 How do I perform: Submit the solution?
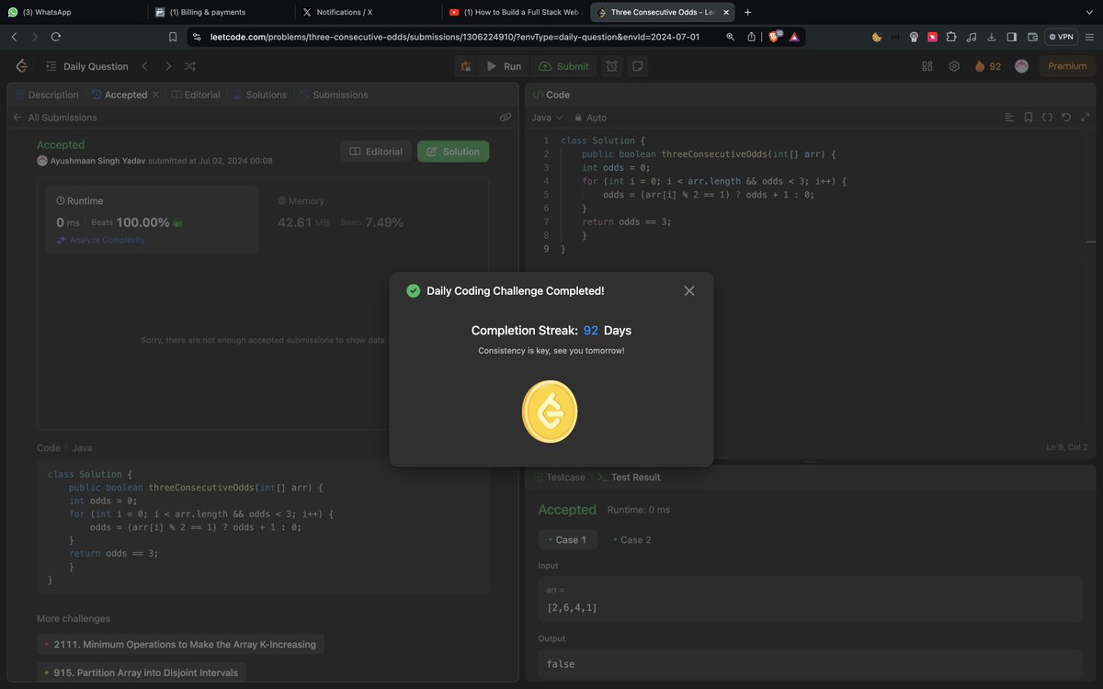point(563,66)
